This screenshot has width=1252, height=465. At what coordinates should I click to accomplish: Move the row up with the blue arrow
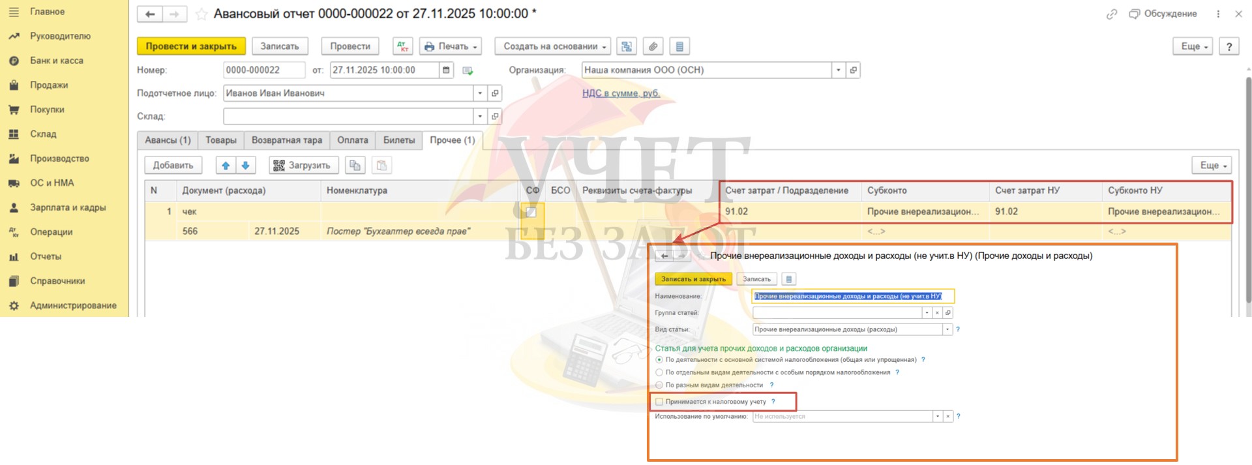point(226,166)
